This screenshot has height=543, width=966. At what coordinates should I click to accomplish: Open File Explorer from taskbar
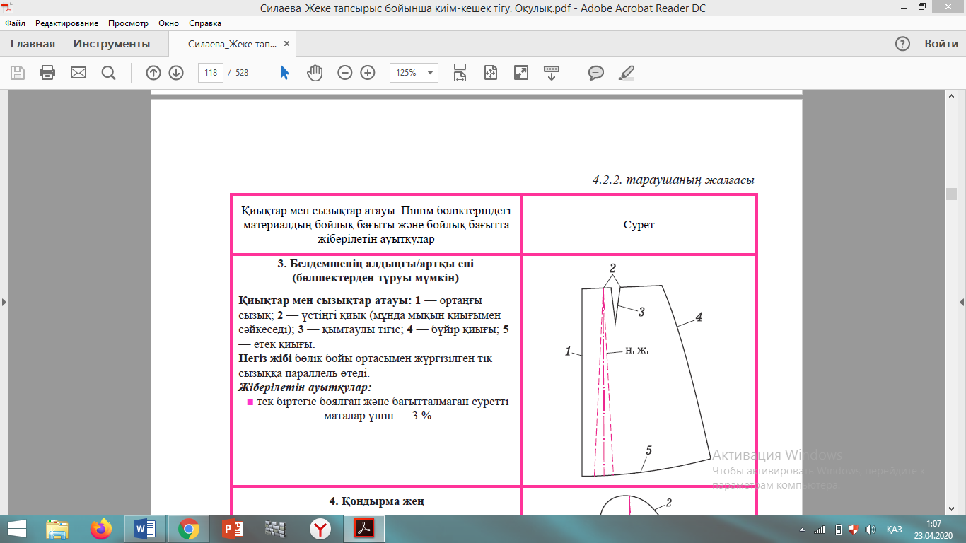[57, 528]
